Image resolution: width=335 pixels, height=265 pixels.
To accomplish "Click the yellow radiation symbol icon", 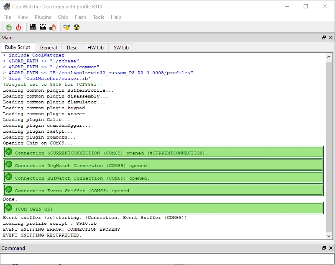I will coord(77,27).
